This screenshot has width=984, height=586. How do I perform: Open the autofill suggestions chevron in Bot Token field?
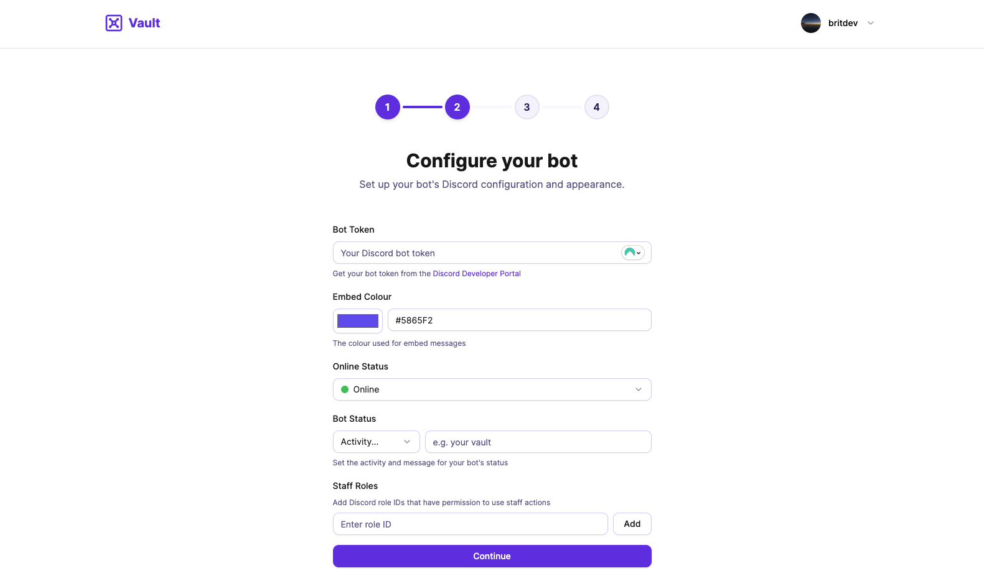tap(639, 253)
